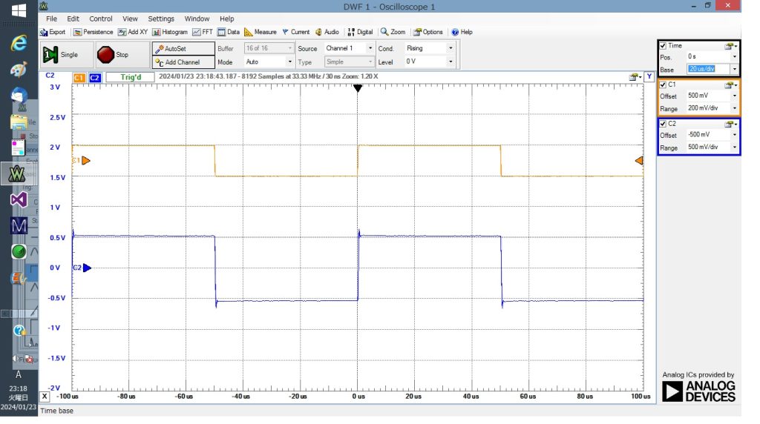Enable Persistence view in the toolbar
This screenshot has width=760, height=424.
[x=94, y=32]
